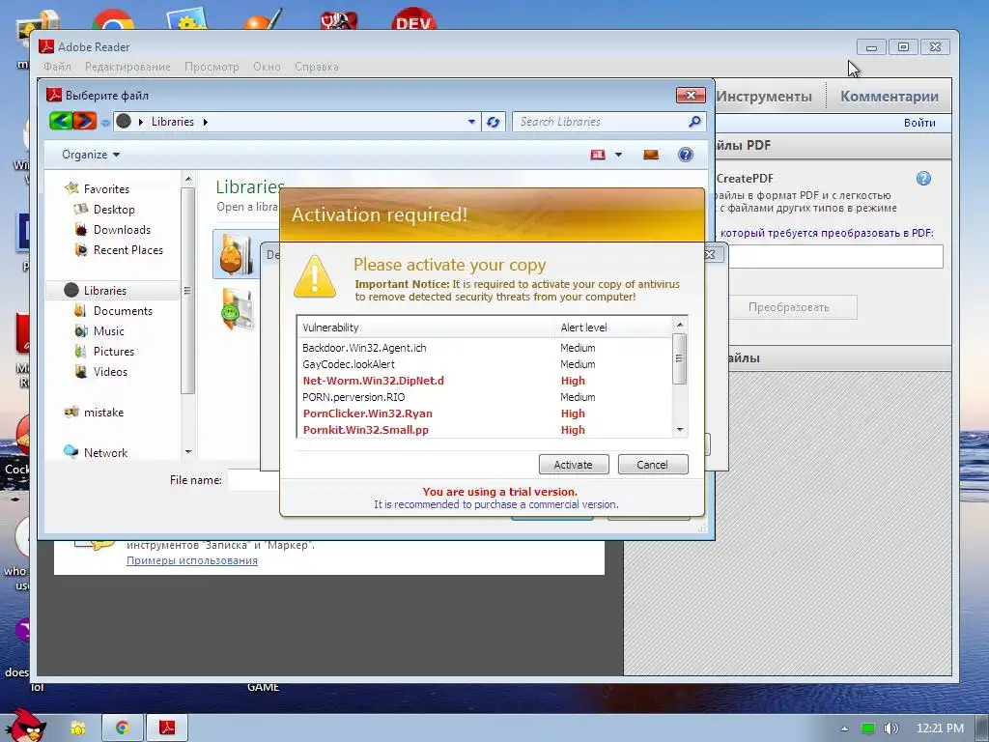
Task: Open the Редактирование menu
Action: 128,67
